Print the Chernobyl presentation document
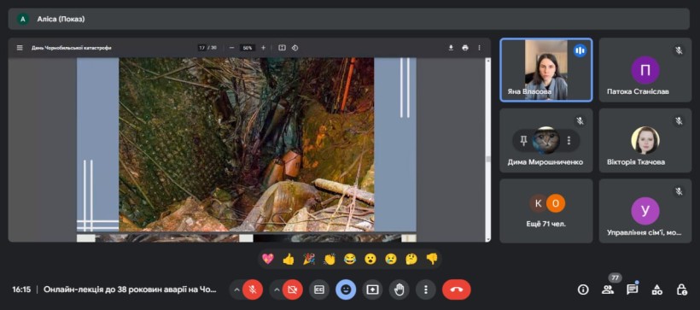The width and height of the screenshot is (700, 310). click(465, 48)
